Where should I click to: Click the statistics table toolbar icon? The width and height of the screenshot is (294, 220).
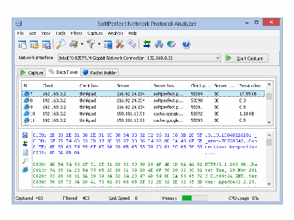coord(108,44)
